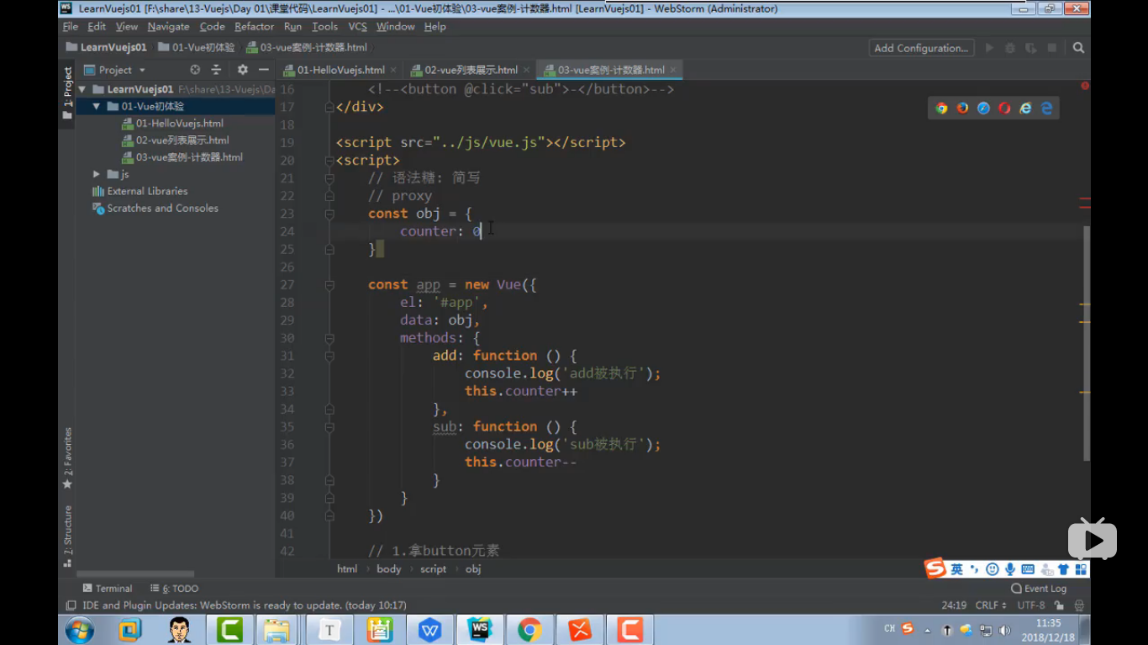The width and height of the screenshot is (1148, 645).
Task: Close the 01-HelloVuejs.html tab
Action: pyautogui.click(x=393, y=71)
